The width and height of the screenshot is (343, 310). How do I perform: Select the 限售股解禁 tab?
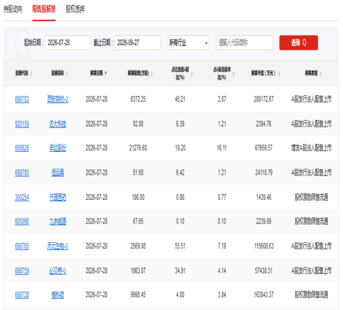[44, 9]
